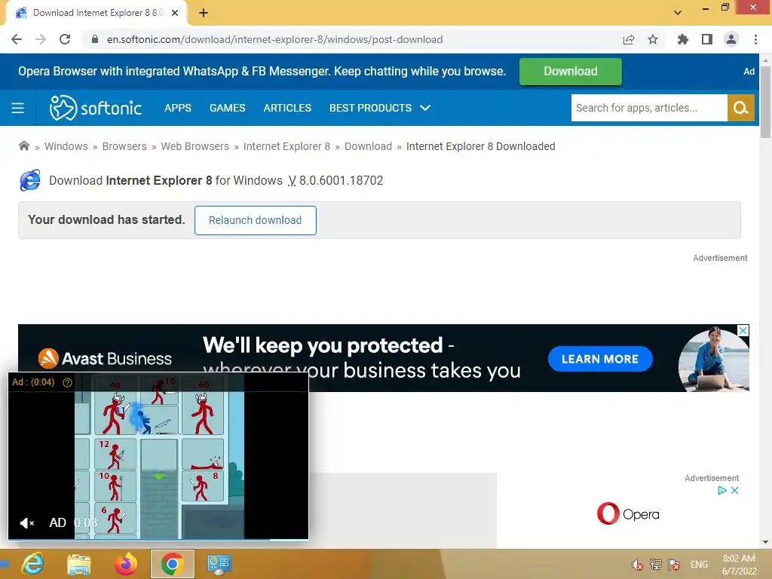Open the taskbar clock and date
Image resolution: width=772 pixels, height=579 pixels.
739,565
